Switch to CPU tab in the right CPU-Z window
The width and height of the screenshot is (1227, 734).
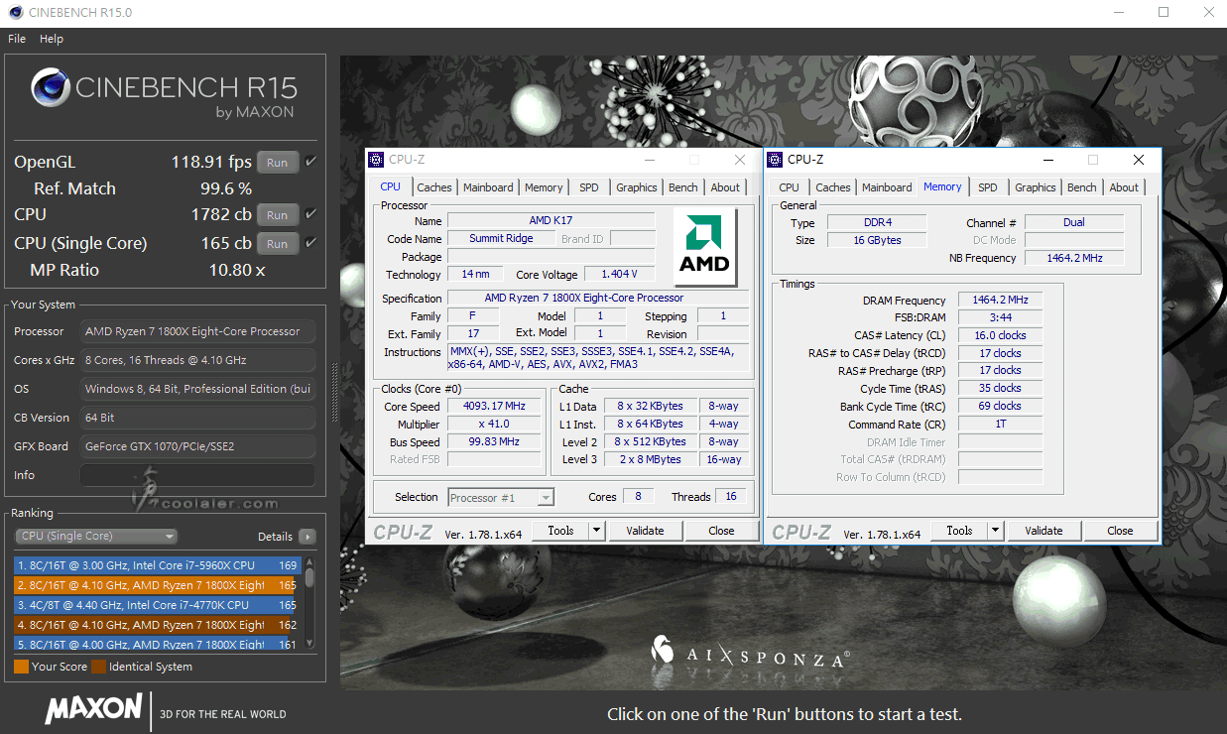point(789,187)
